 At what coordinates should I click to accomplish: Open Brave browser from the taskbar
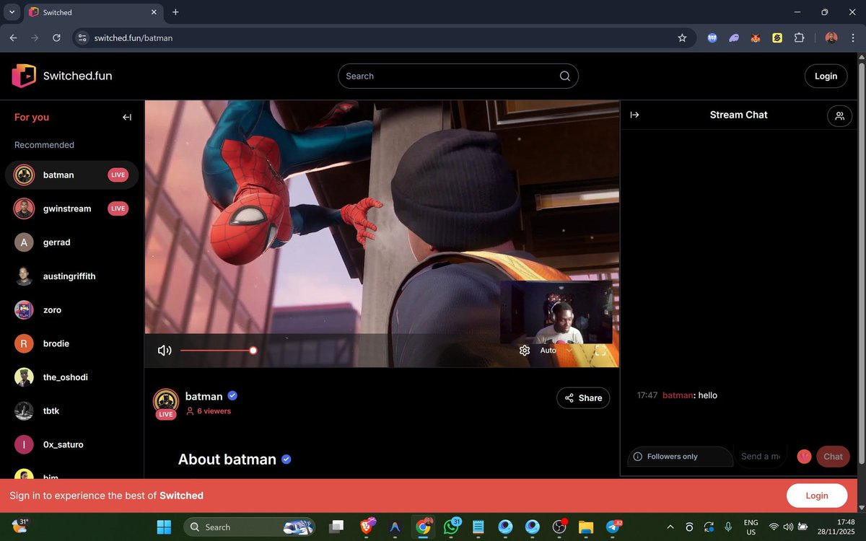click(368, 527)
